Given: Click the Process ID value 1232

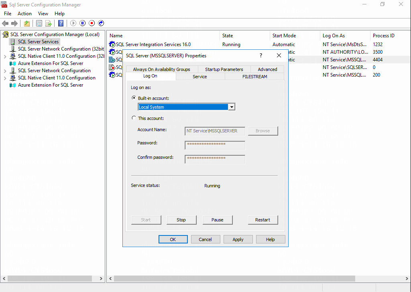Looking at the screenshot, I should pos(378,45).
